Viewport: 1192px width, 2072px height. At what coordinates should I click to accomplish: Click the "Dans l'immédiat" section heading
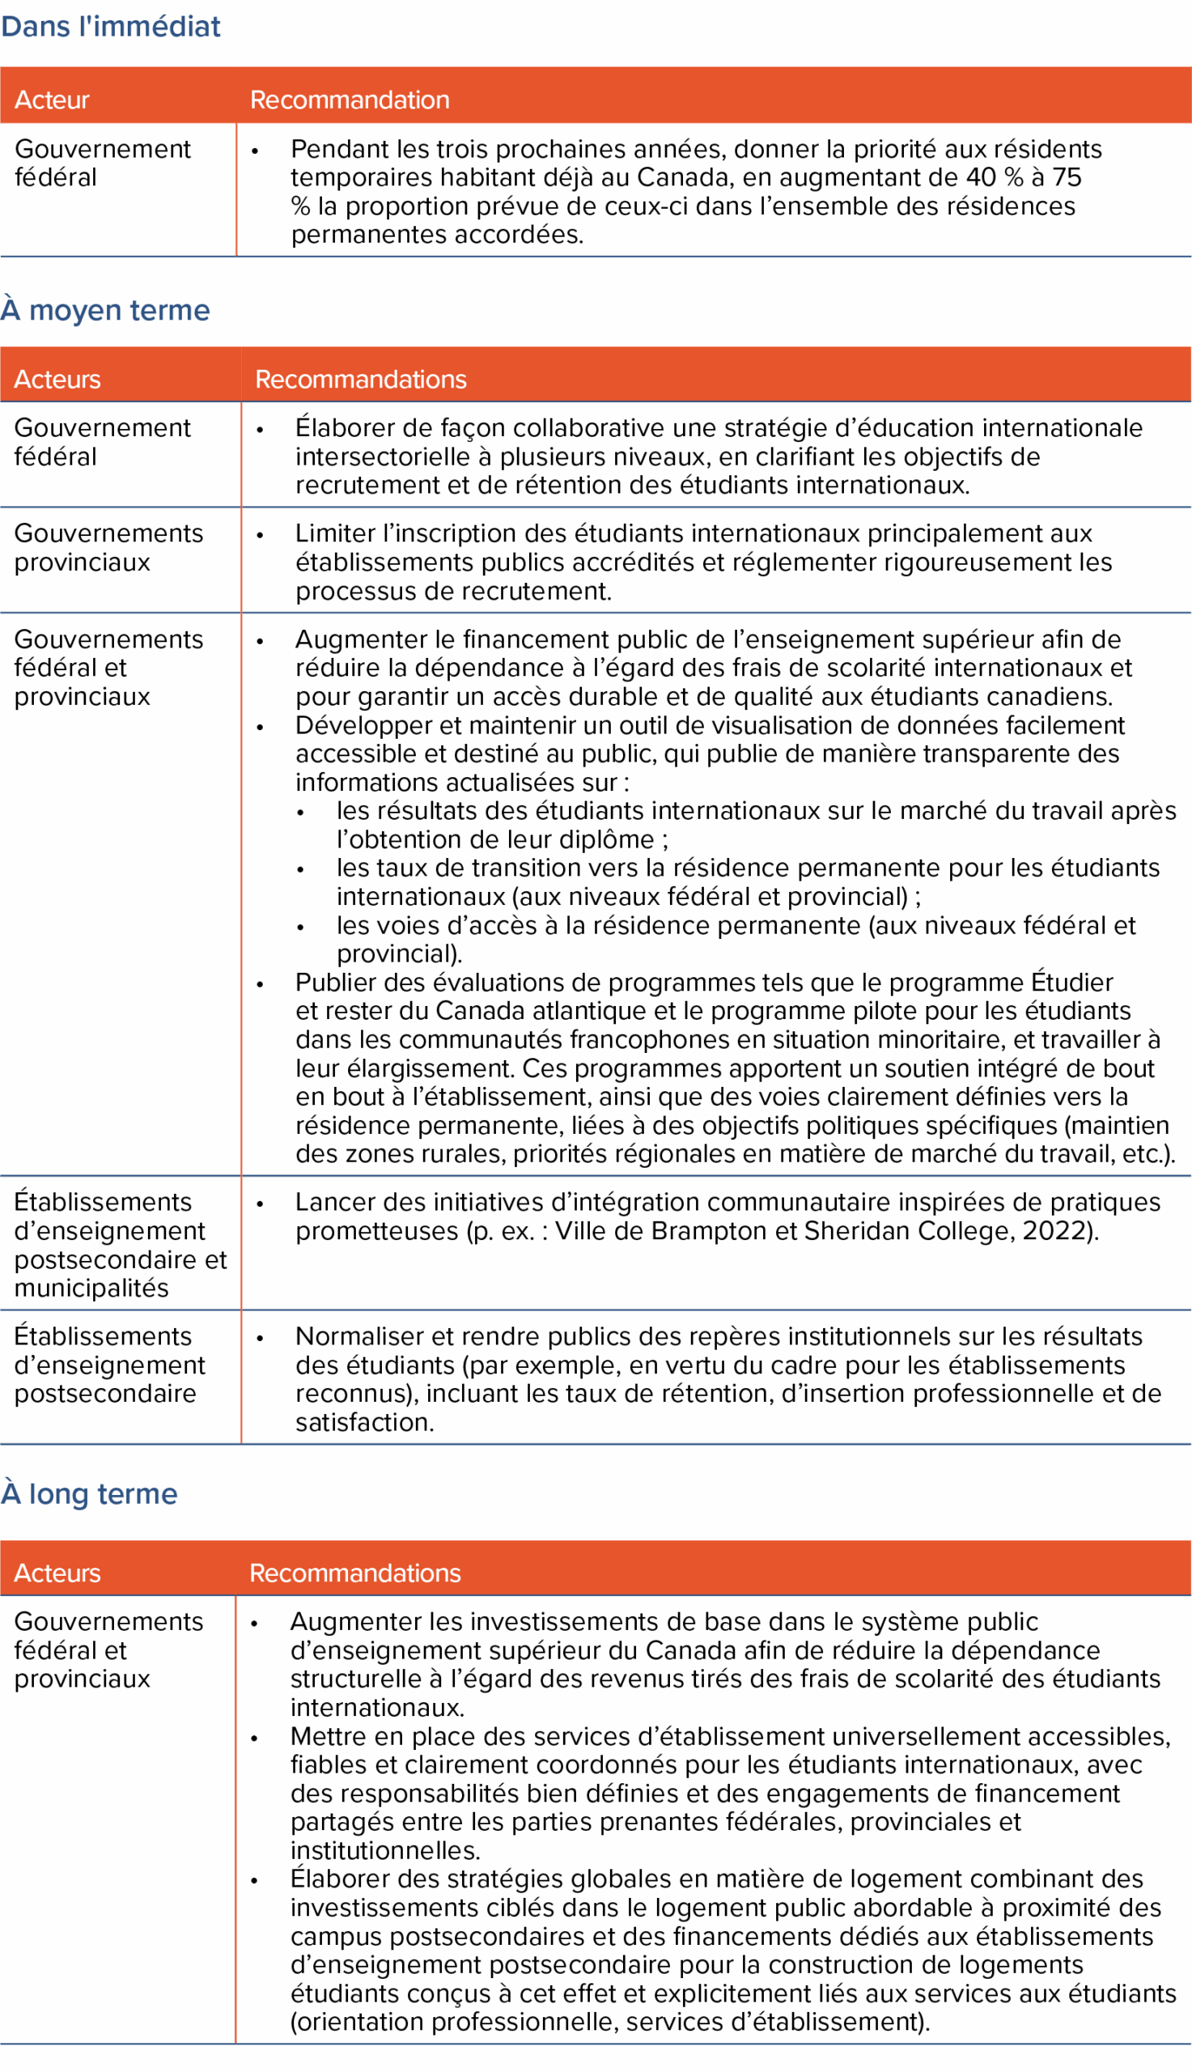111,27
